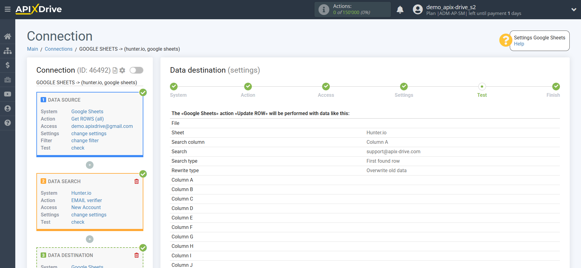Viewport: 581px width, 268px height.
Task: Open the Hunter.io system link
Action: [x=81, y=193]
